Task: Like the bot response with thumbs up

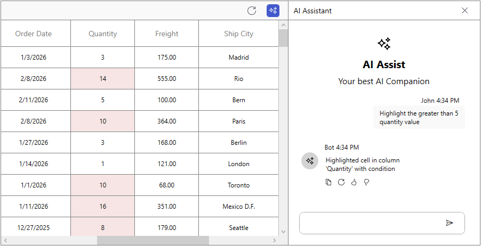Action: [x=354, y=182]
